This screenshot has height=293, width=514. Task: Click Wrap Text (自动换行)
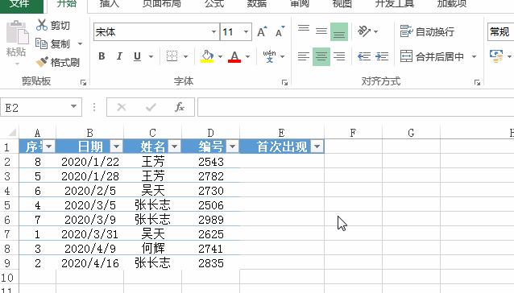coord(427,31)
